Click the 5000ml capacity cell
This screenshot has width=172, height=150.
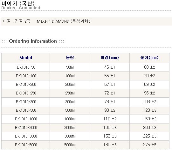70,145
